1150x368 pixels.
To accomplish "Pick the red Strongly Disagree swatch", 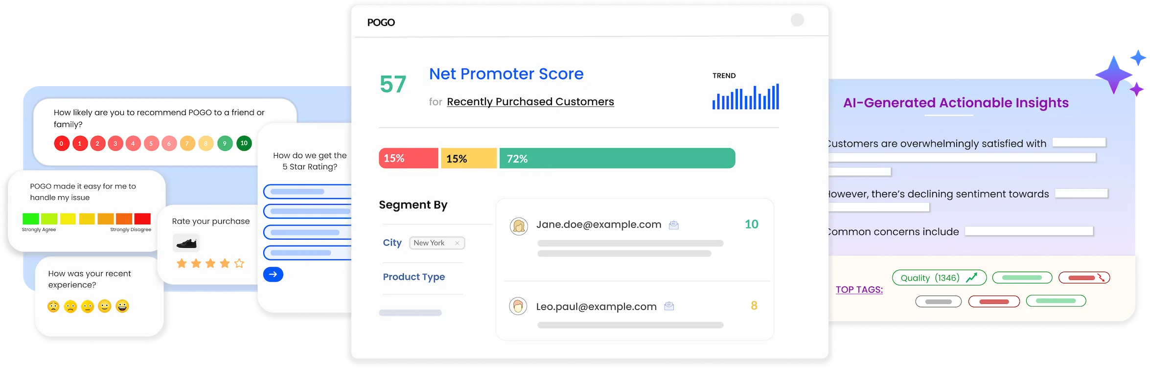I will [142, 219].
